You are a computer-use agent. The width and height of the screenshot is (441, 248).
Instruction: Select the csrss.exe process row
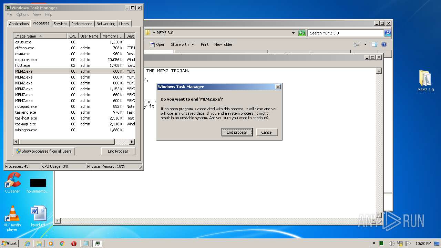(x=74, y=42)
